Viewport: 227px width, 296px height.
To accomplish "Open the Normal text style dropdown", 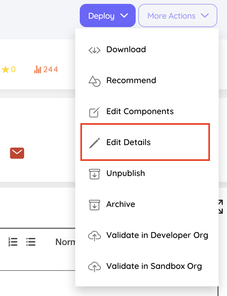I will point(65,242).
